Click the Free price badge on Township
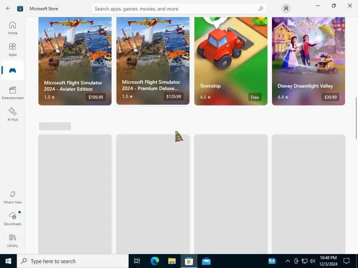This screenshot has height=268, width=358. 255,97
